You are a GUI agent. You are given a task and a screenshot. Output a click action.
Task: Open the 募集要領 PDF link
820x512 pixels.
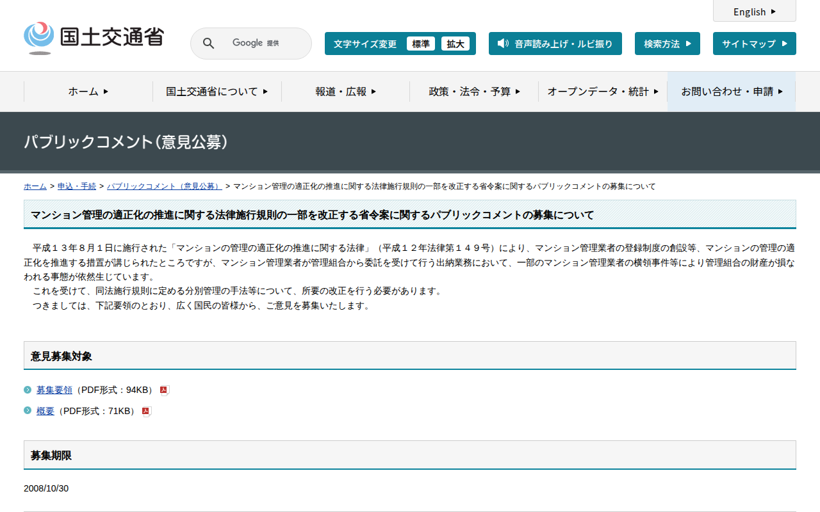coord(54,390)
